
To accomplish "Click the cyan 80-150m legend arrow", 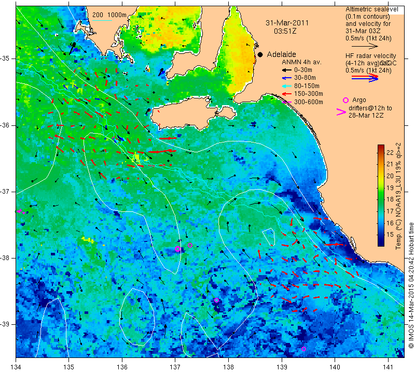I will (286, 86).
